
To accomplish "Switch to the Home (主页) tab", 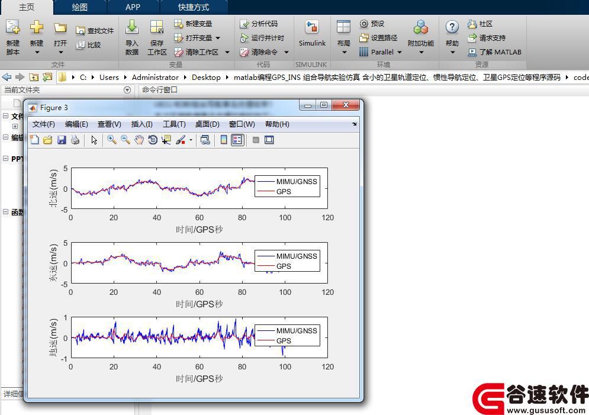I will click(26, 7).
